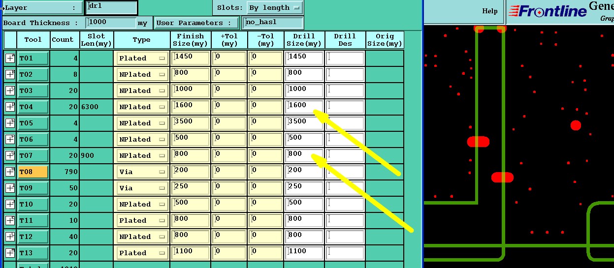The width and height of the screenshot is (614, 268).
Task: Edit the Finish Size 3500 field for T05
Action: coord(191,123)
